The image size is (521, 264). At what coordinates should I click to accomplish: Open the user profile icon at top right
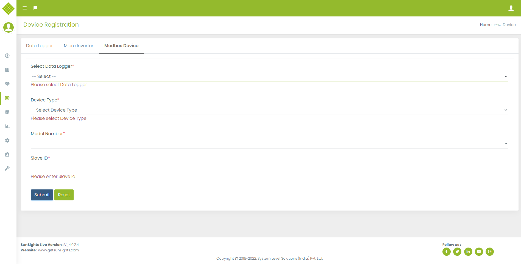coord(511,8)
